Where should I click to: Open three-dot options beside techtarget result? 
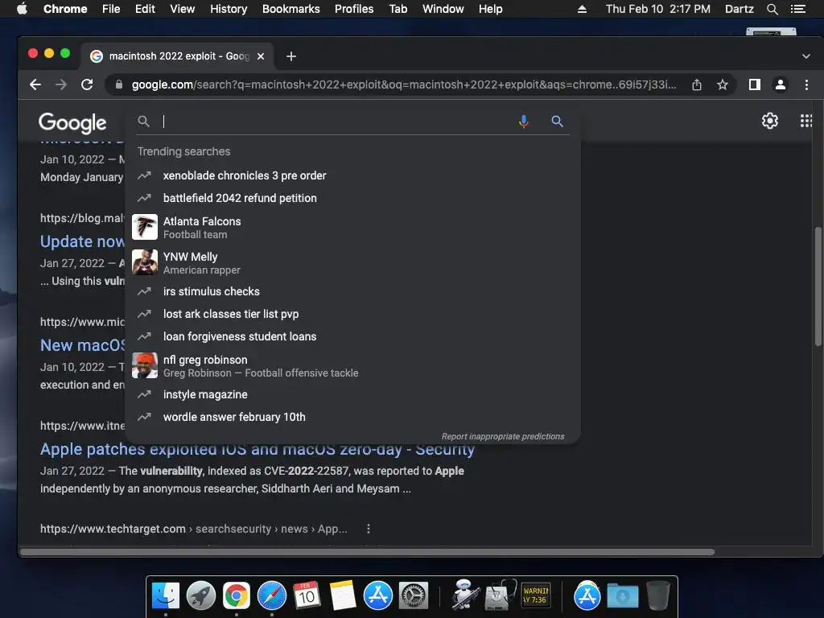coord(369,529)
